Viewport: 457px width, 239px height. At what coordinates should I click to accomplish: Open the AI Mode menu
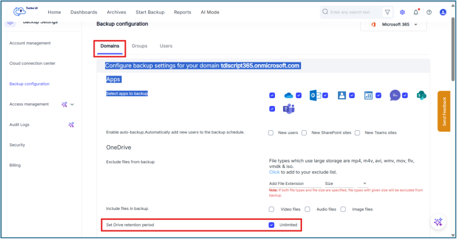(x=210, y=12)
